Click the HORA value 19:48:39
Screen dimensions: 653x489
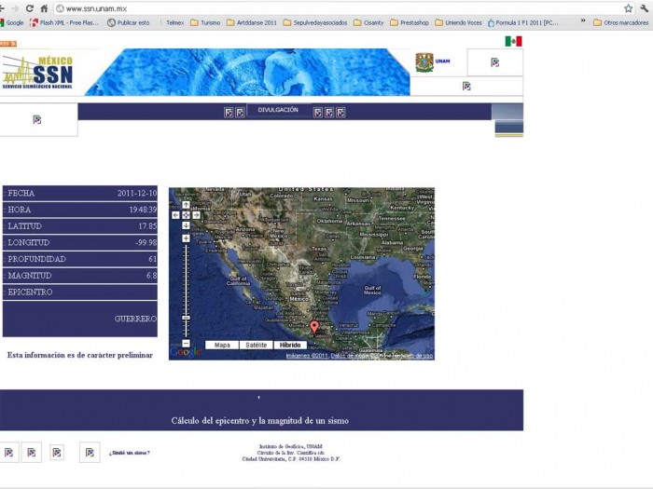pyautogui.click(x=143, y=210)
